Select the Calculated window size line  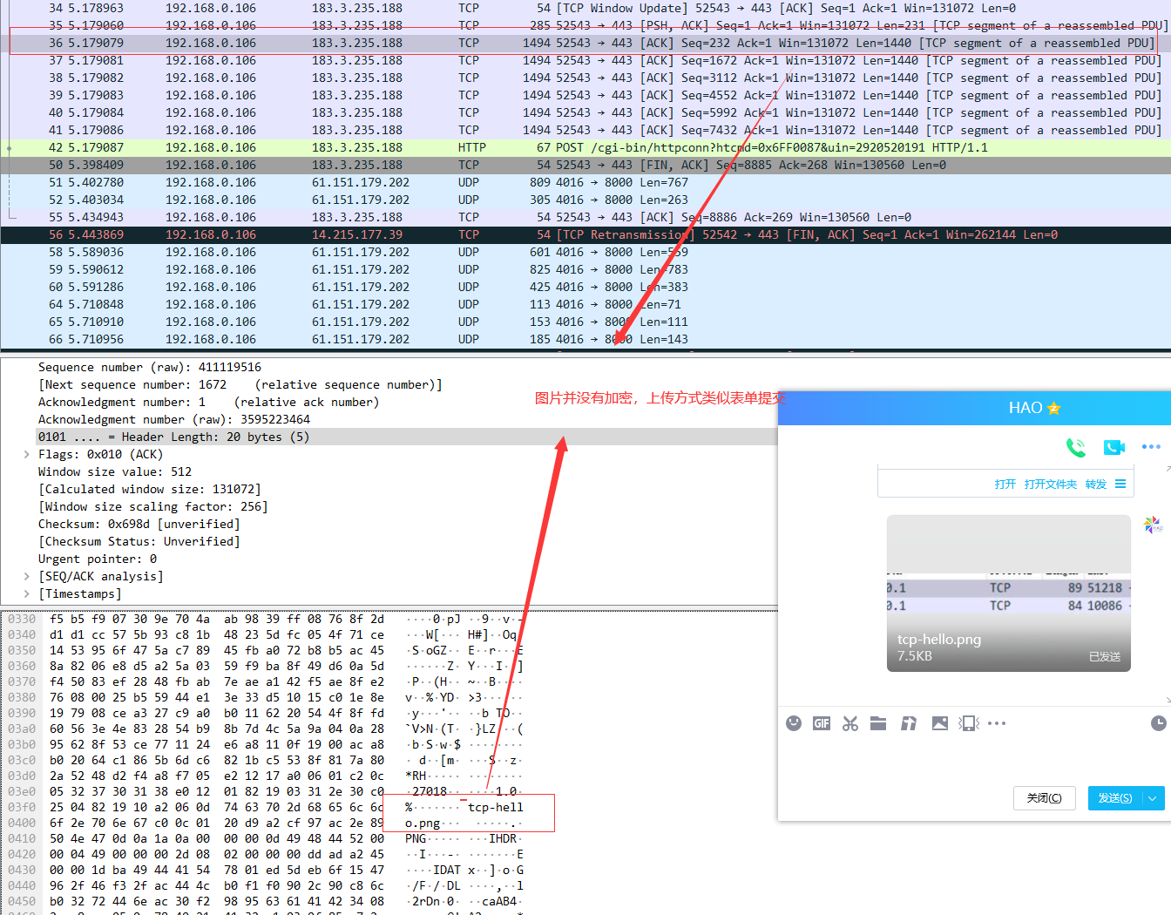[x=150, y=489]
